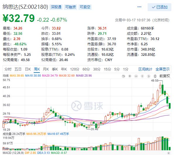The width and height of the screenshot is (174, 155).
Task: Click the 深股通 tag
Action: click(56, 7)
